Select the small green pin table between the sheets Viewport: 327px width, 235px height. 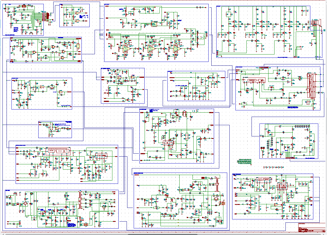(x=244, y=162)
